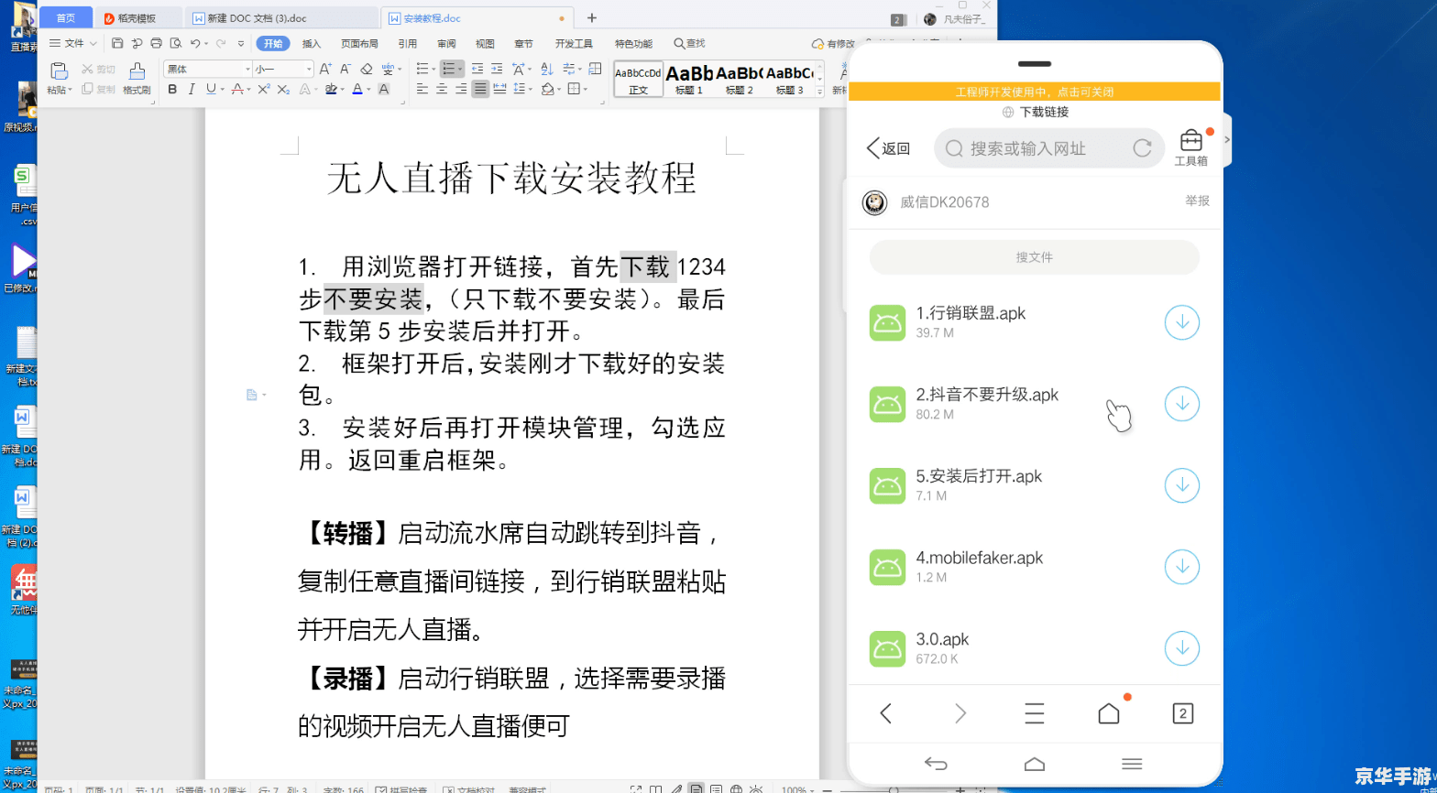Toggle bulleted list formatting

point(422,69)
